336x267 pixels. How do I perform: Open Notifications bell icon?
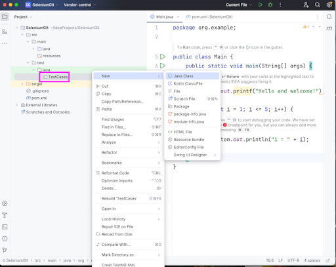click(x=329, y=17)
